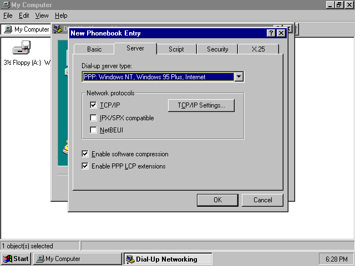Open the Security tab
Screen dimensions: 355x266
217,49
